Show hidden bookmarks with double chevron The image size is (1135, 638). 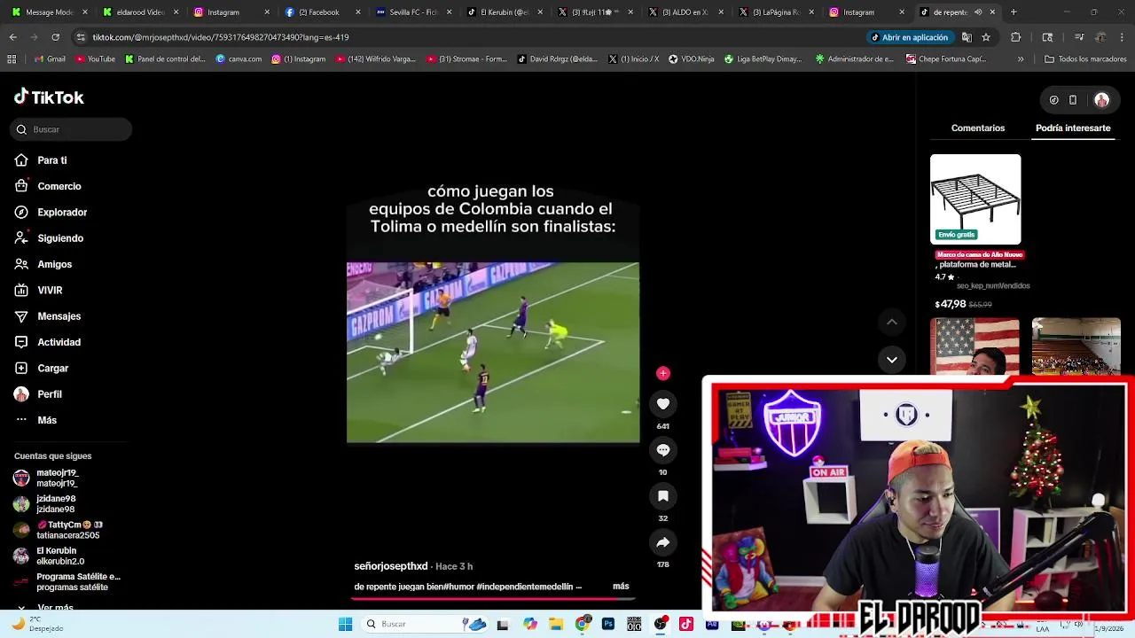(x=1021, y=59)
